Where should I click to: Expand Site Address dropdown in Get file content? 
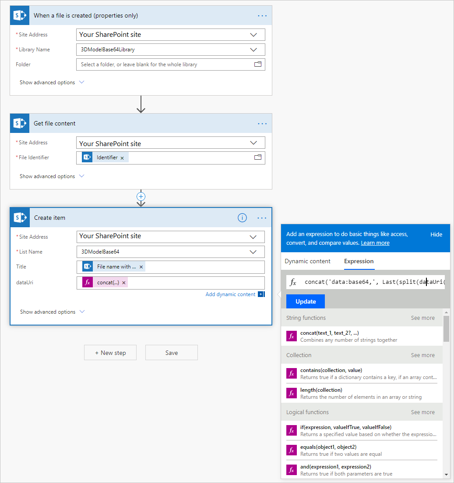click(253, 143)
